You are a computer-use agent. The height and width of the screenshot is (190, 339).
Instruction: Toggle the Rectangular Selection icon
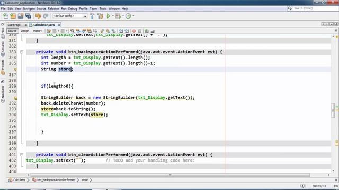pos(95,31)
